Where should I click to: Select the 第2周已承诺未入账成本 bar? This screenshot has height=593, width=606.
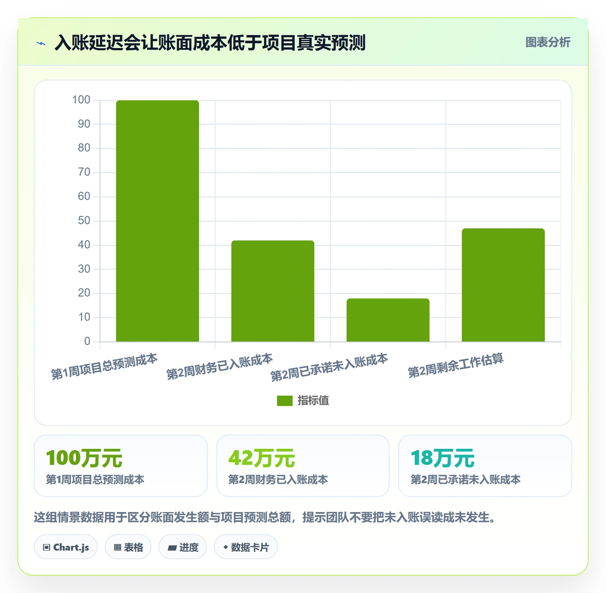(x=388, y=320)
